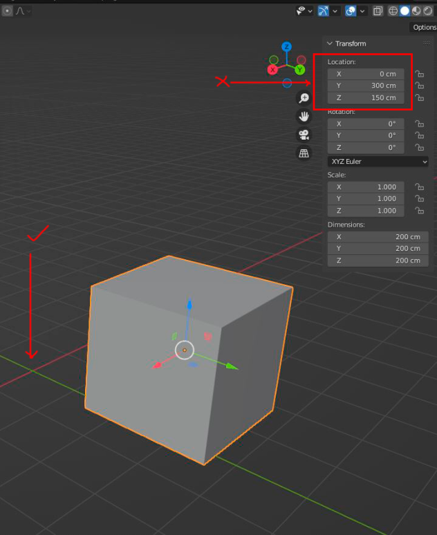
Task: Click the Scale X field
Action: point(366,187)
